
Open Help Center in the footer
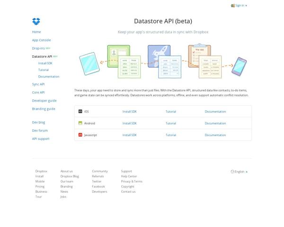129,176
